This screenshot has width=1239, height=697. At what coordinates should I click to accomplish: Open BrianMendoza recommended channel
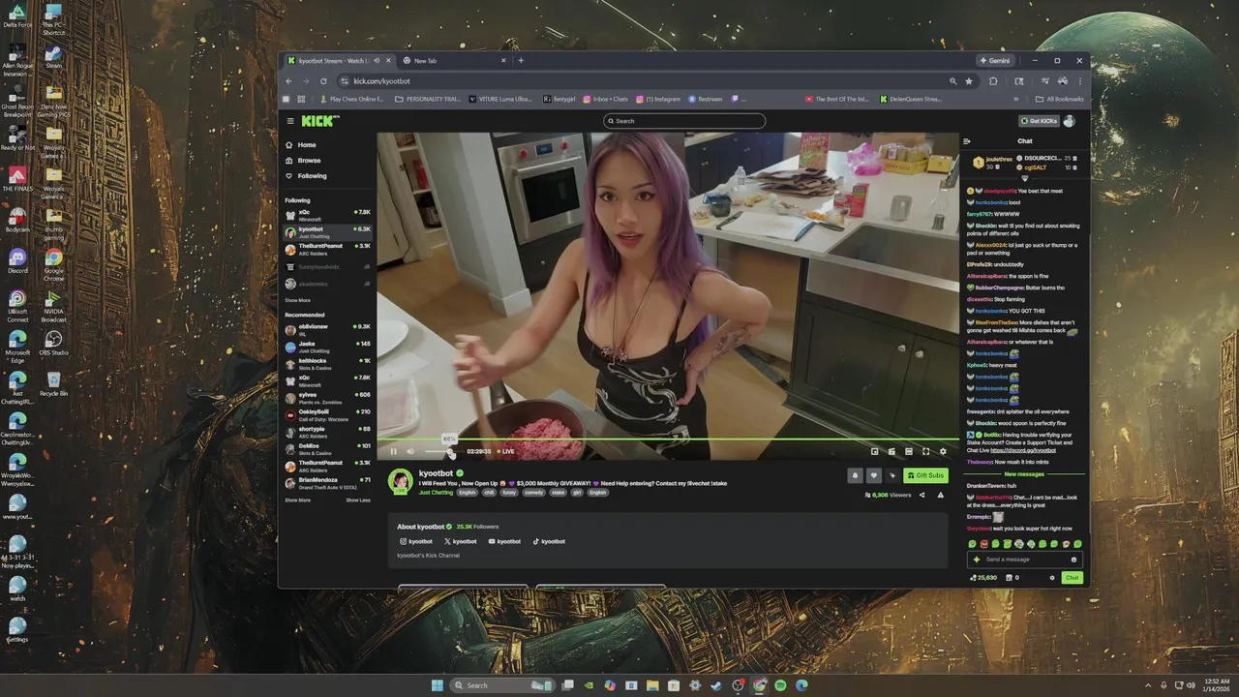tap(328, 482)
